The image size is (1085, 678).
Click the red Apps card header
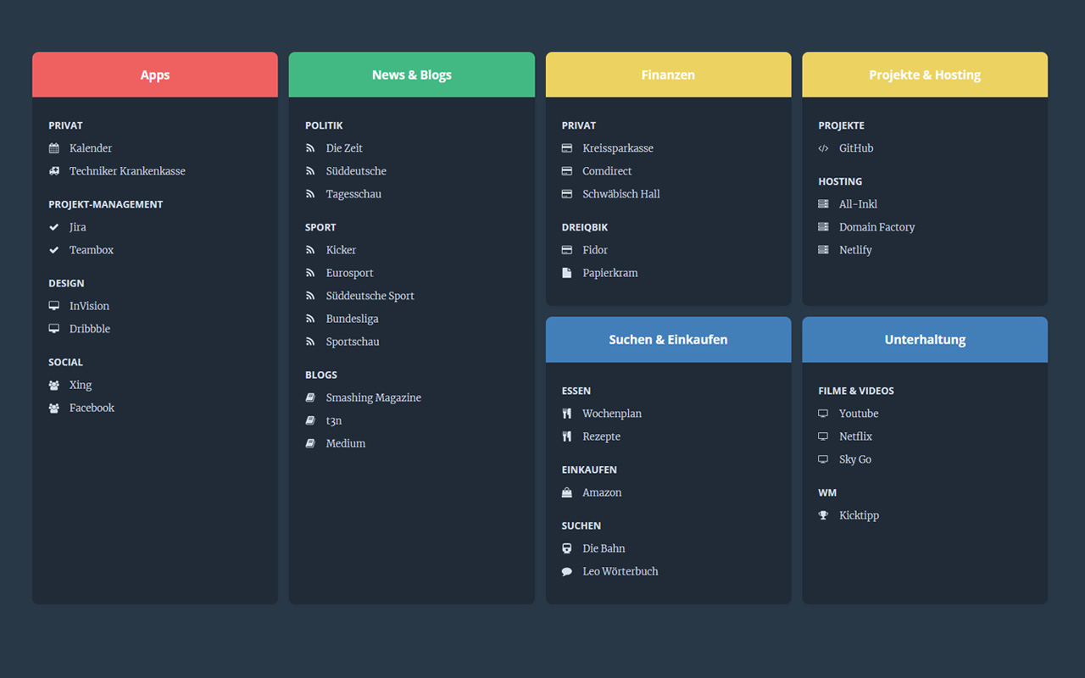(155, 75)
